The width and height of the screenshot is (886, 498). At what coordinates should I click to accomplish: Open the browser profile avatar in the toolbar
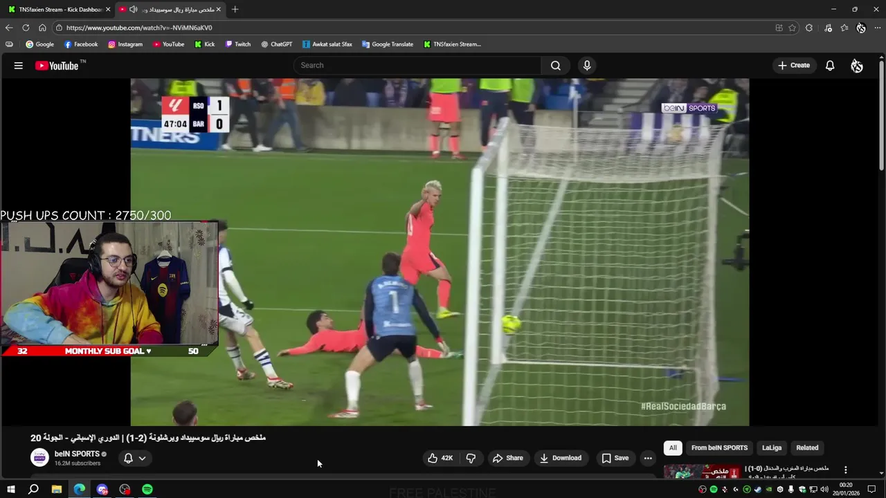coord(861,28)
